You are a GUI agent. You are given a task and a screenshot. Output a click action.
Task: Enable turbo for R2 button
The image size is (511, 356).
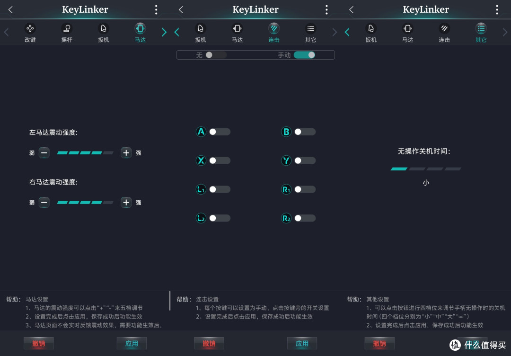click(305, 218)
